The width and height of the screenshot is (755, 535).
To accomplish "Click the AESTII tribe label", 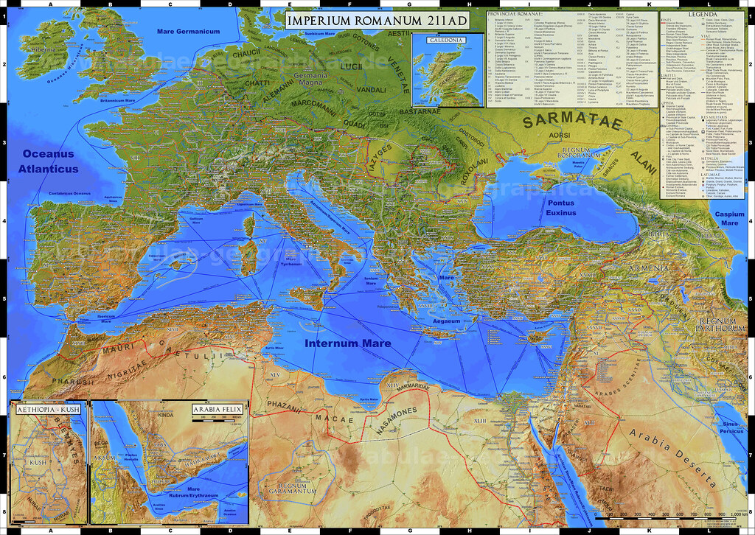I will (398, 33).
